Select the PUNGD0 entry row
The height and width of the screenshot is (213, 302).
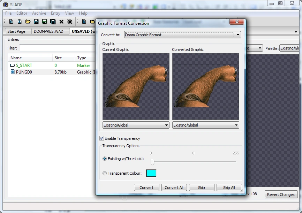(52, 72)
